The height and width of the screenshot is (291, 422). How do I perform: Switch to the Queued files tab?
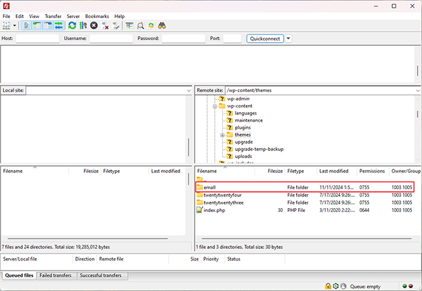pyautogui.click(x=19, y=275)
